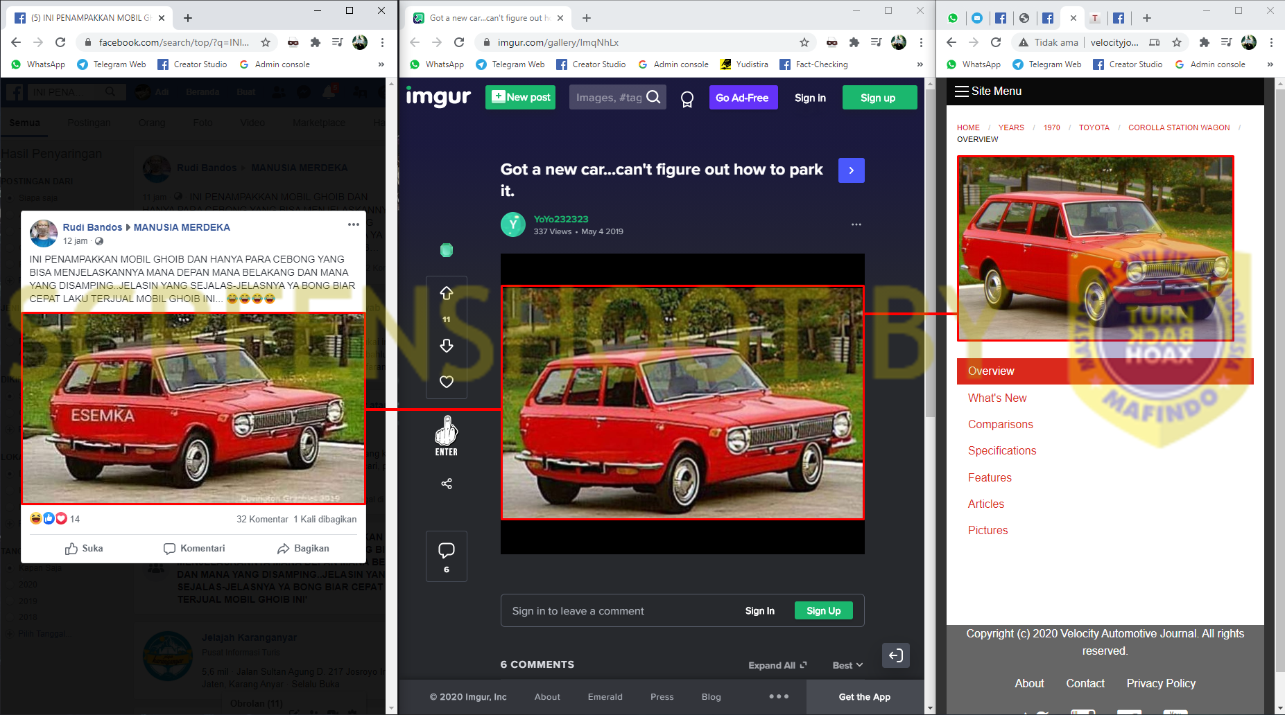Click the Go Ad-Free button
1285x715 pixels.
[742, 98]
